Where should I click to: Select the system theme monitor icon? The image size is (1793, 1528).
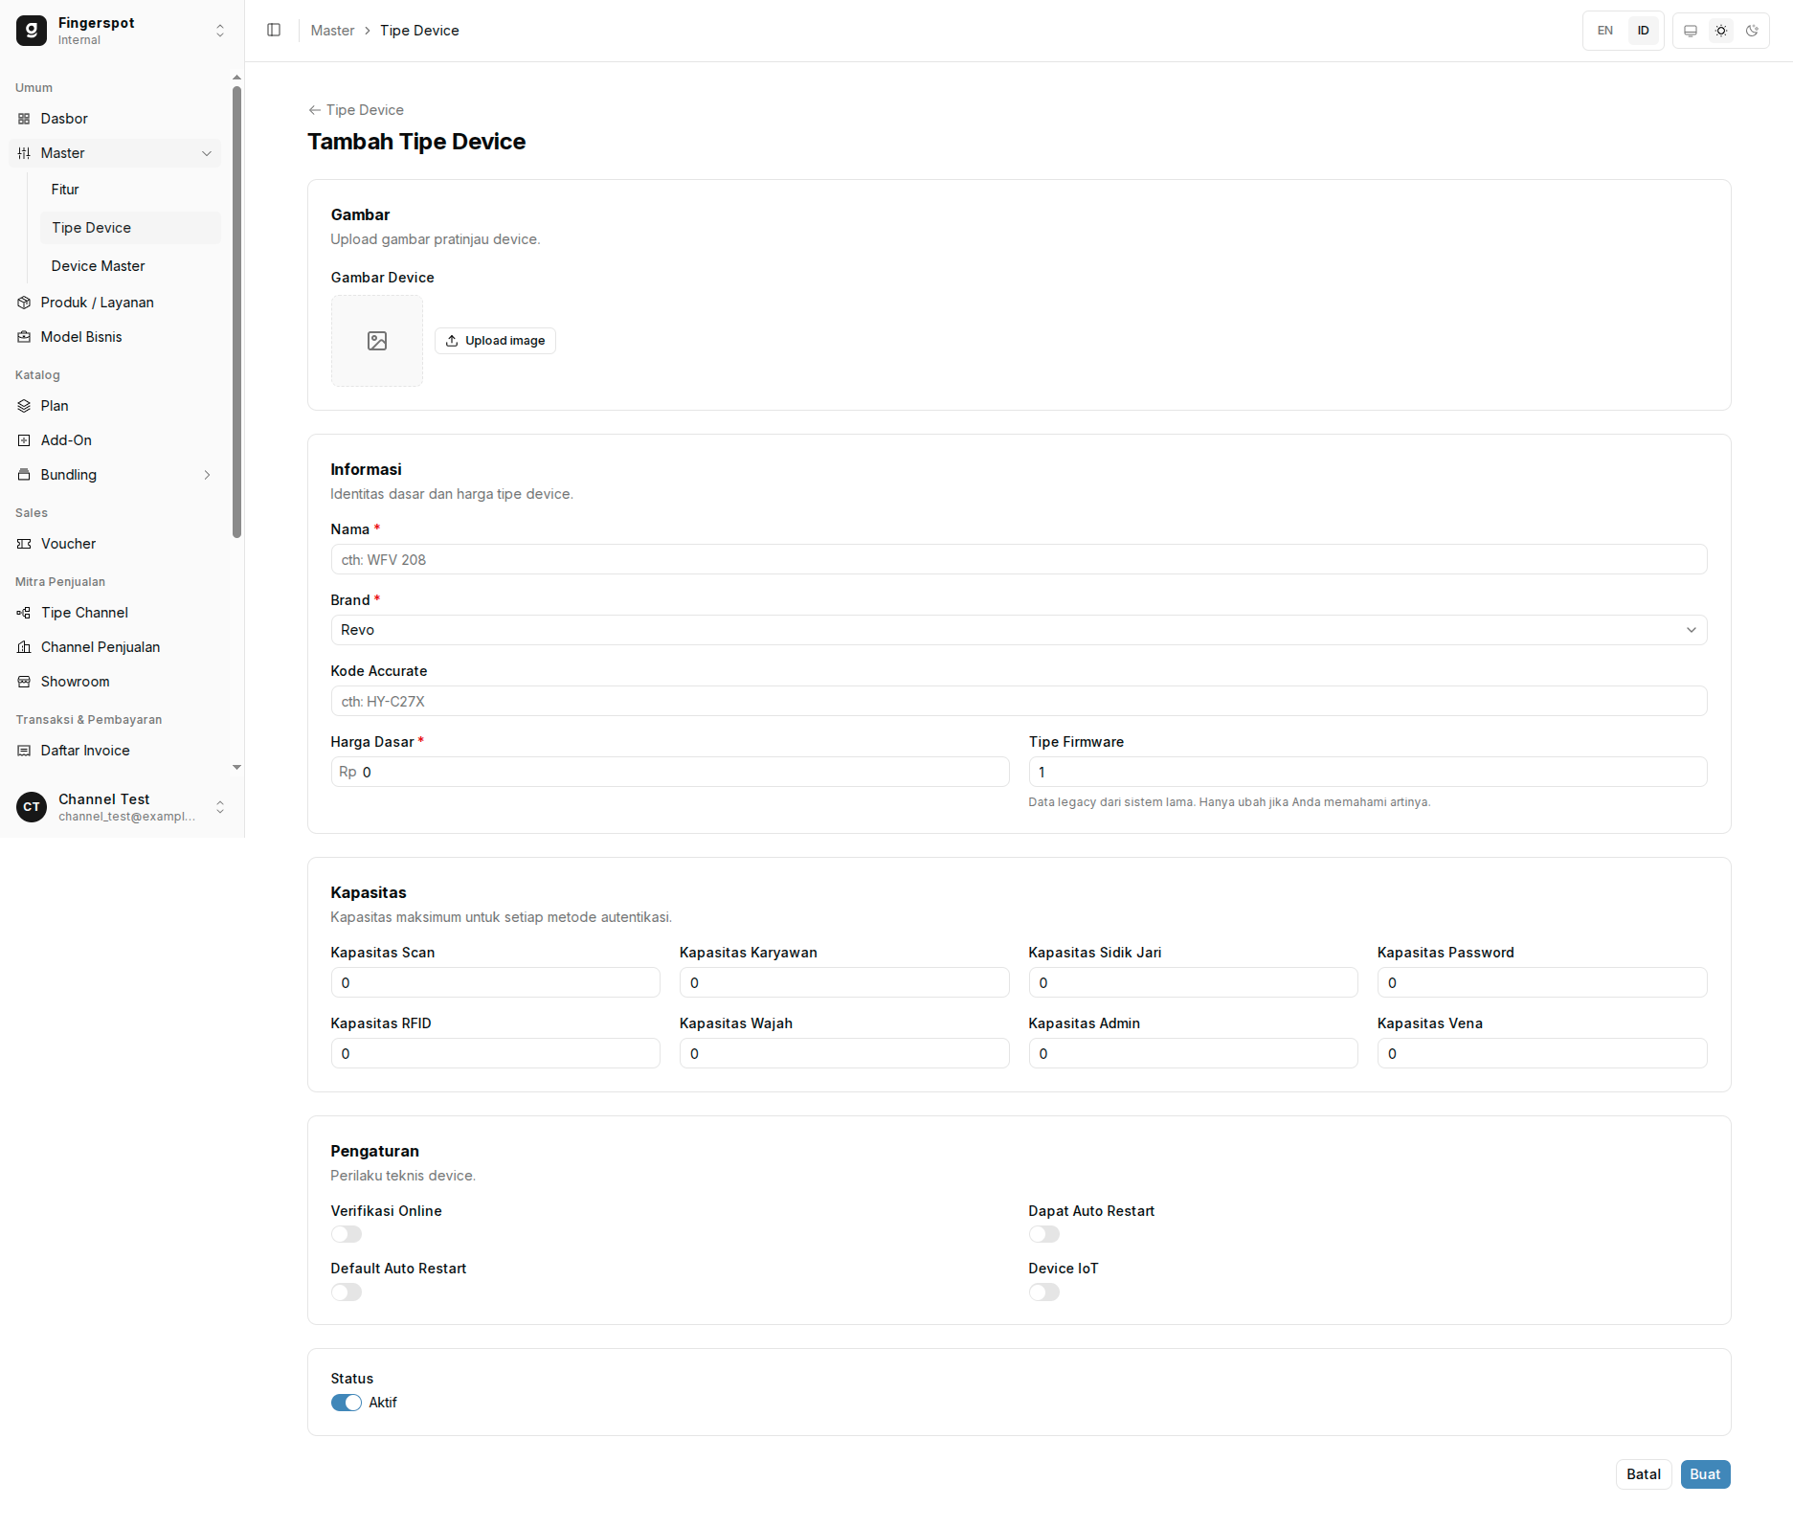(1691, 31)
